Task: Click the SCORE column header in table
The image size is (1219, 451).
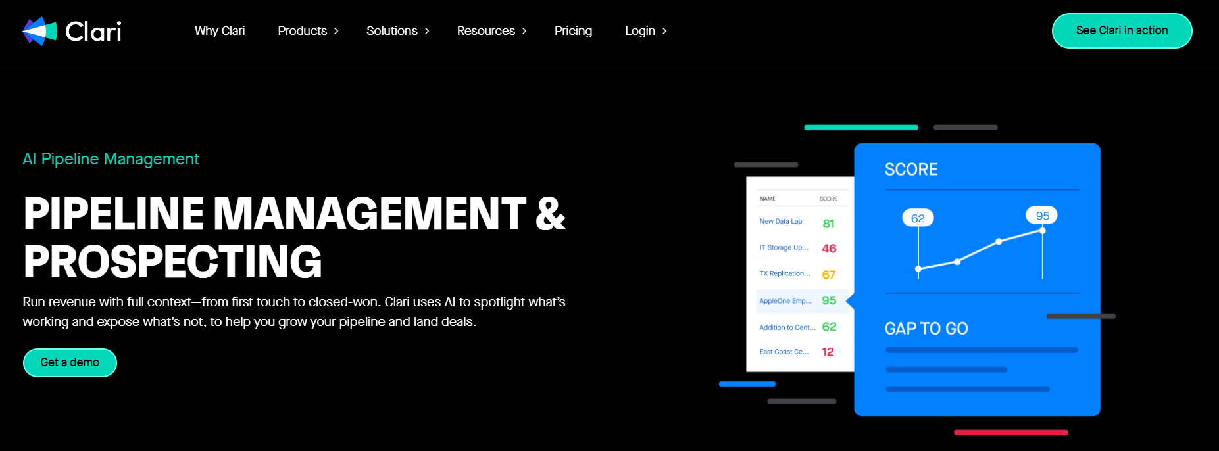Action: click(828, 199)
